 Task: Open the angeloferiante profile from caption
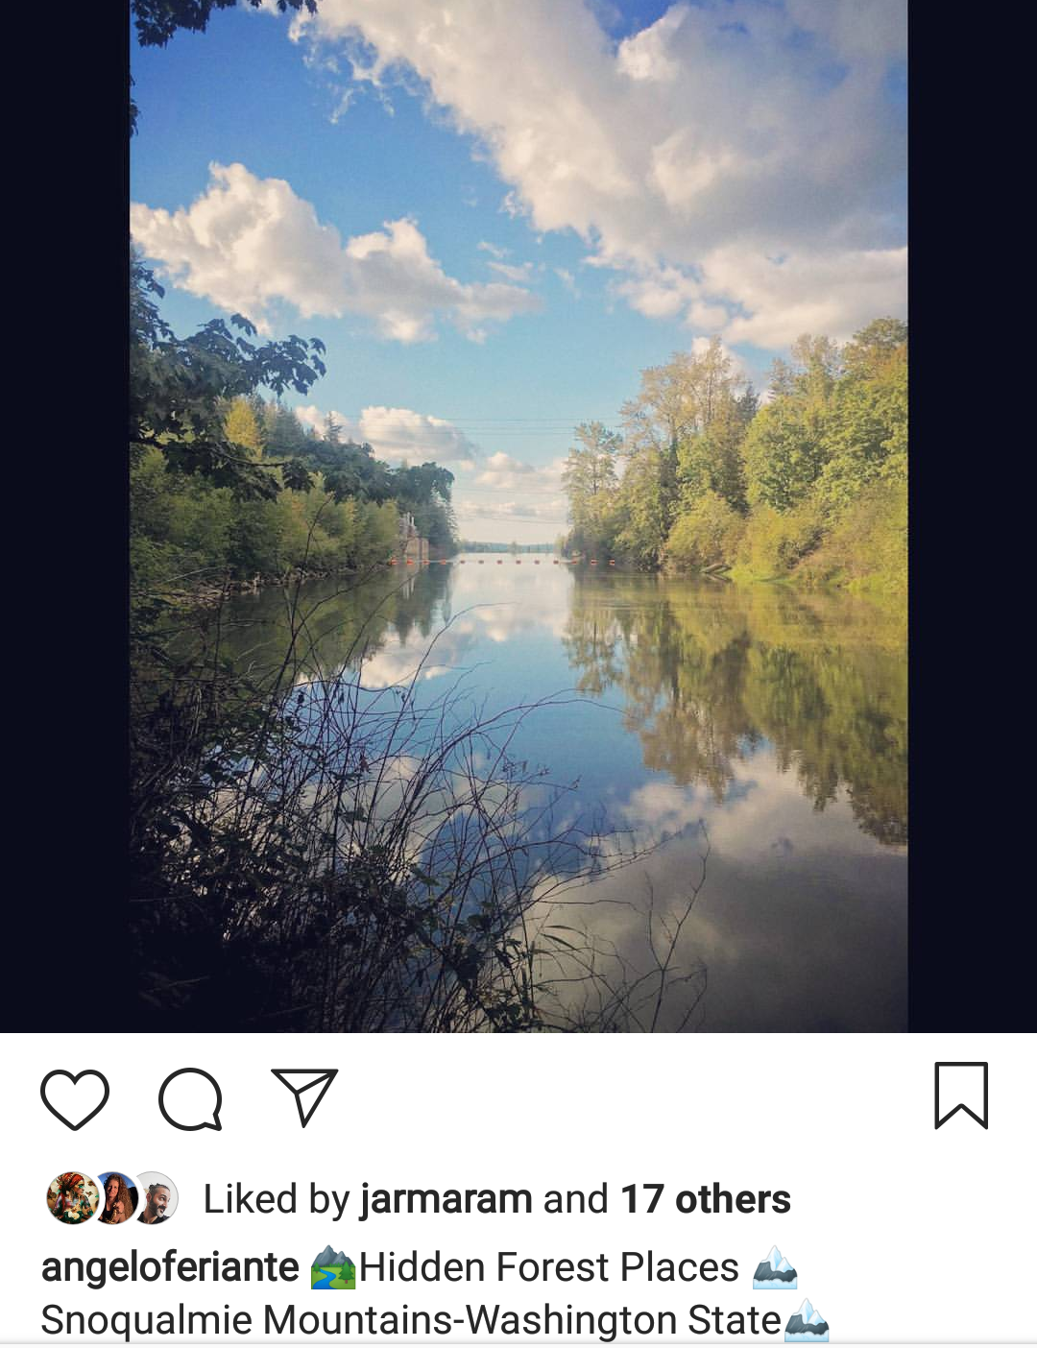170,1267
